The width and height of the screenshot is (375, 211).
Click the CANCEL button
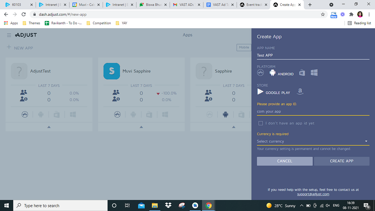point(285,161)
